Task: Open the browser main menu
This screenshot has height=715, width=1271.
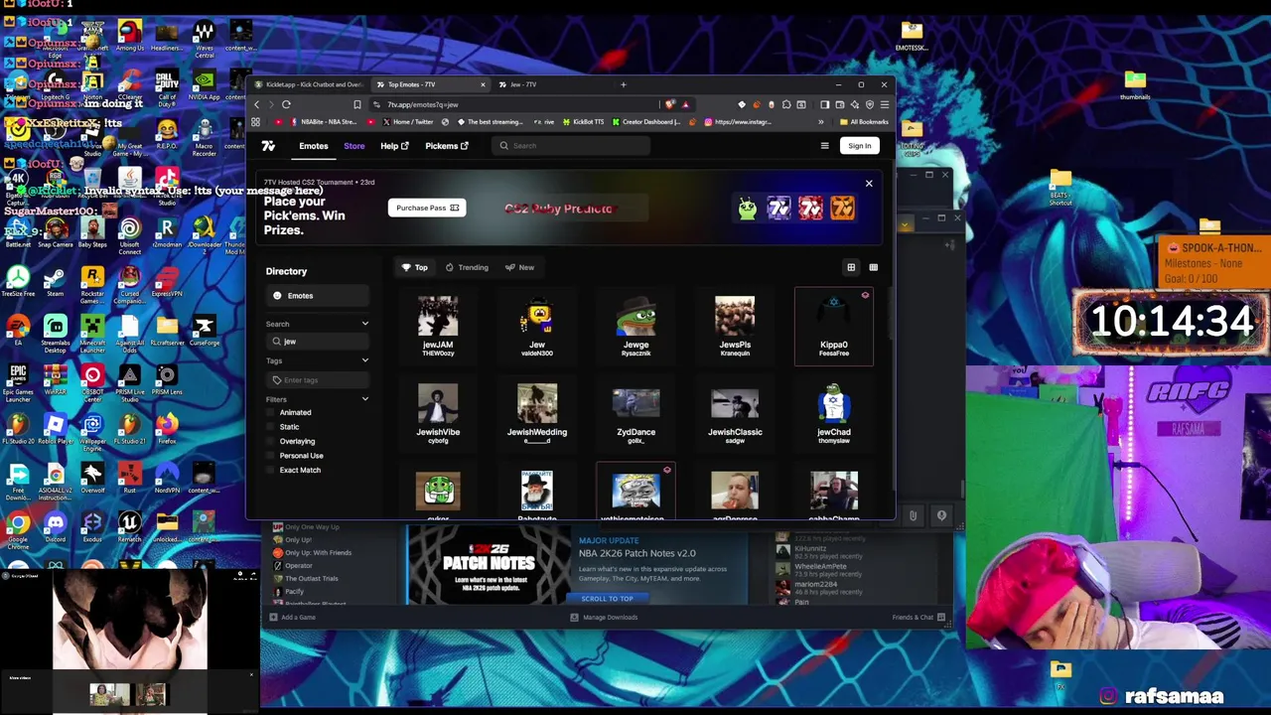Action: point(884,104)
